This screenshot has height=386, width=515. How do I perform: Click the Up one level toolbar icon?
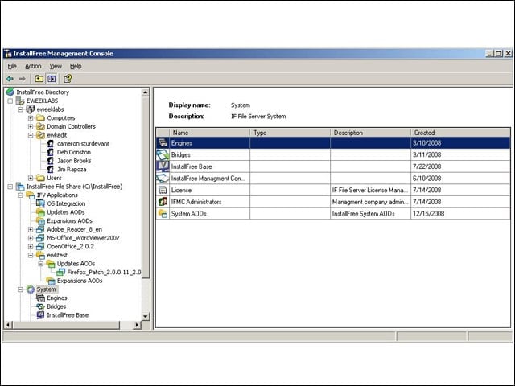39,79
